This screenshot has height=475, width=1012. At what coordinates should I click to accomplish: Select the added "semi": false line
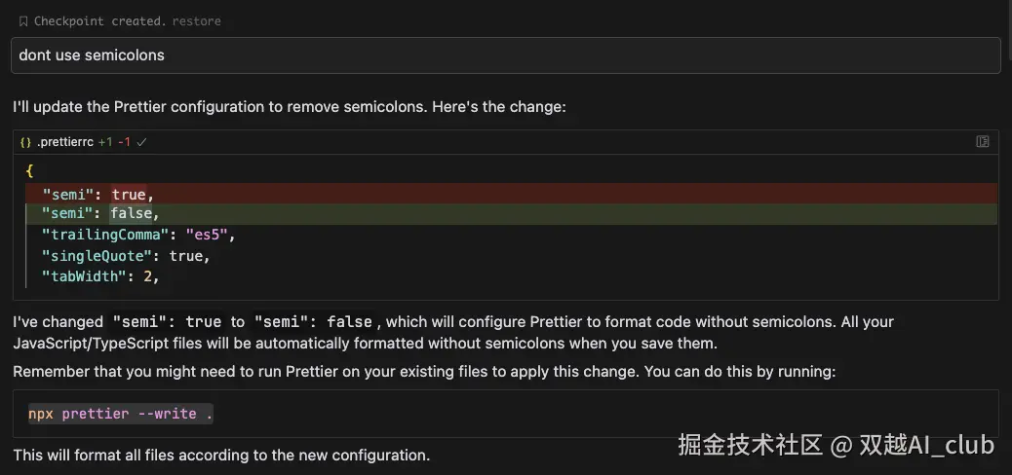(x=511, y=213)
